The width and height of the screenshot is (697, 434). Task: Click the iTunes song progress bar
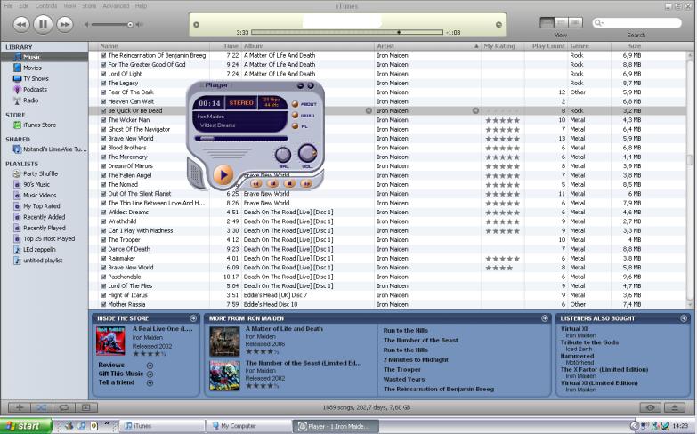pyautogui.click(x=347, y=32)
